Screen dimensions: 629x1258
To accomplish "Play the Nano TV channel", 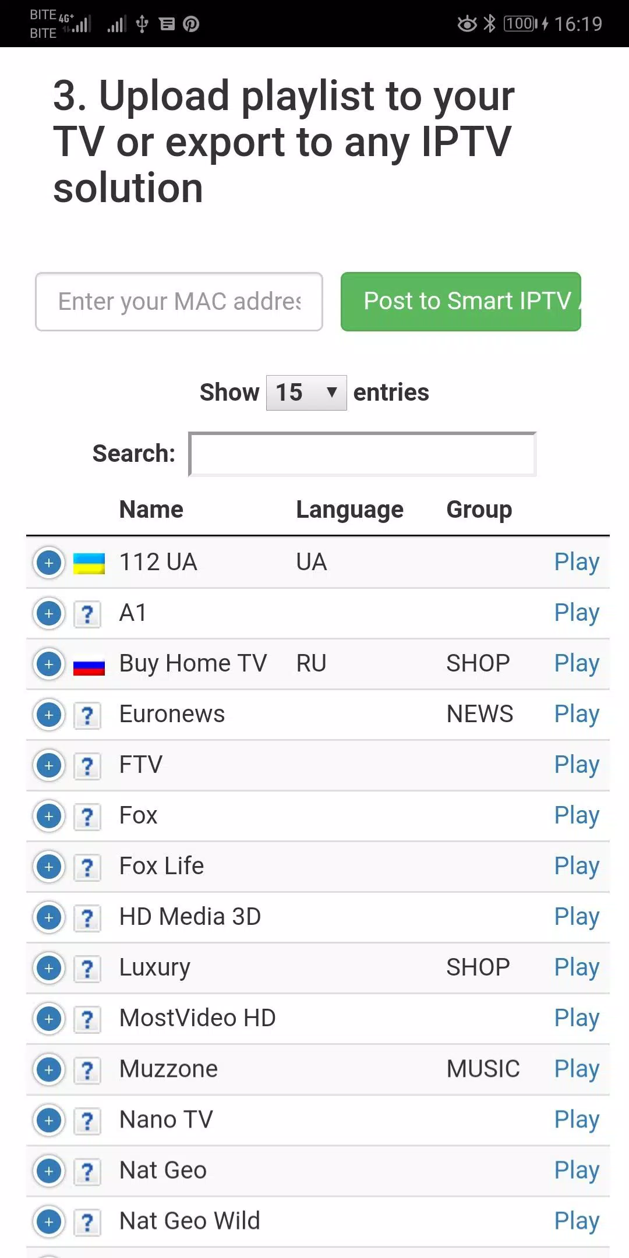I will (x=577, y=1120).
